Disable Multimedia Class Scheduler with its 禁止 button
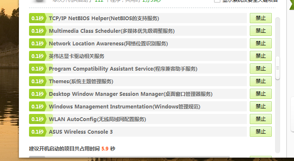 coord(261,31)
